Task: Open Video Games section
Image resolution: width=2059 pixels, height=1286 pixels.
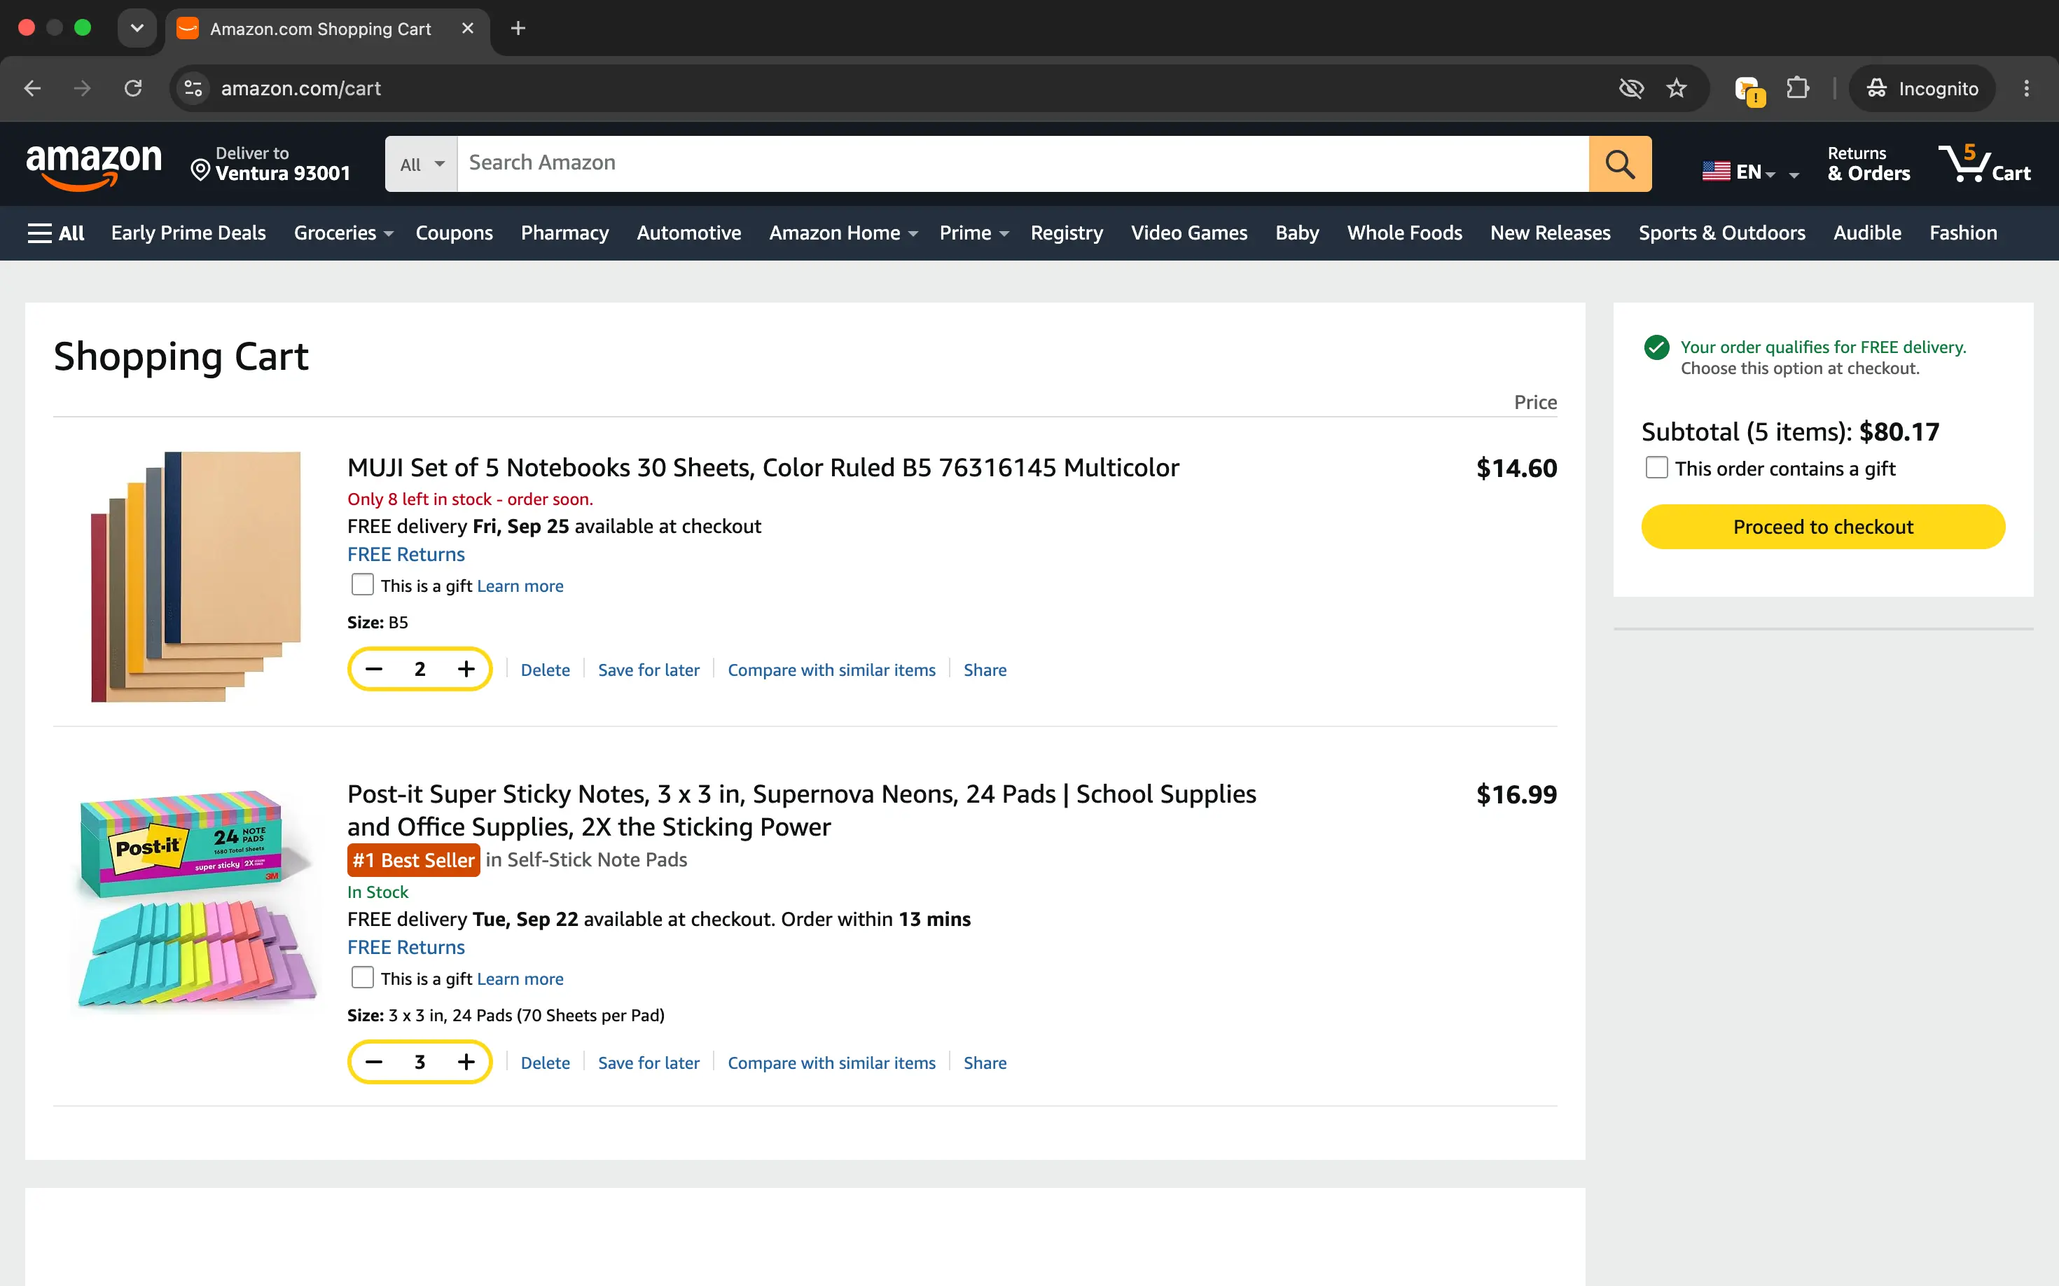Action: [x=1189, y=233]
